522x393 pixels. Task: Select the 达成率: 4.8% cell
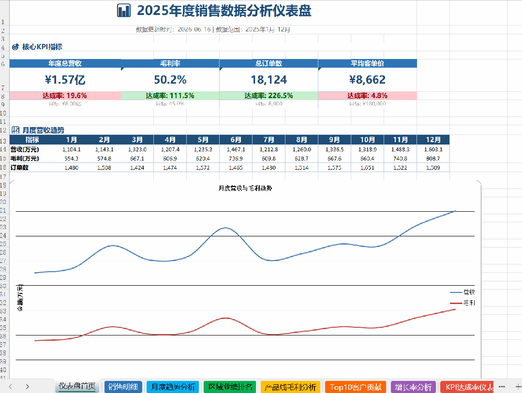[368, 96]
